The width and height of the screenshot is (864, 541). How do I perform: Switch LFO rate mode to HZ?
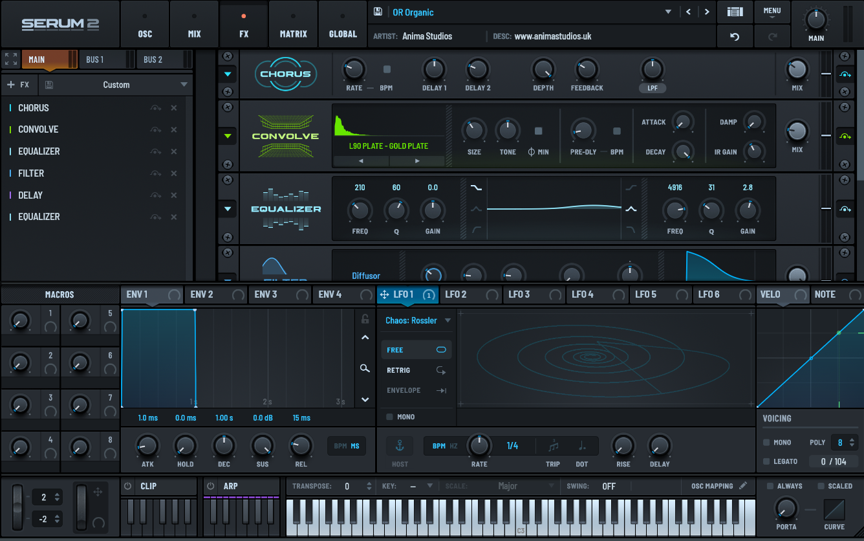click(453, 446)
